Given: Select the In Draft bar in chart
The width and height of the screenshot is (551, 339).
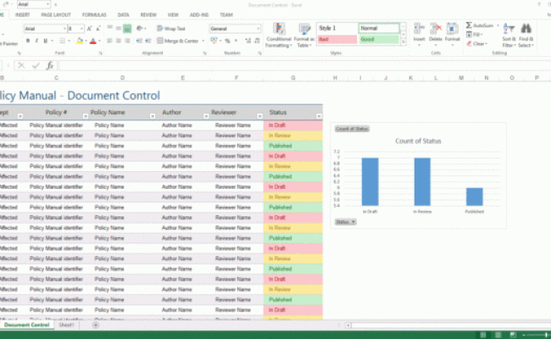Looking at the screenshot, I should [370, 181].
